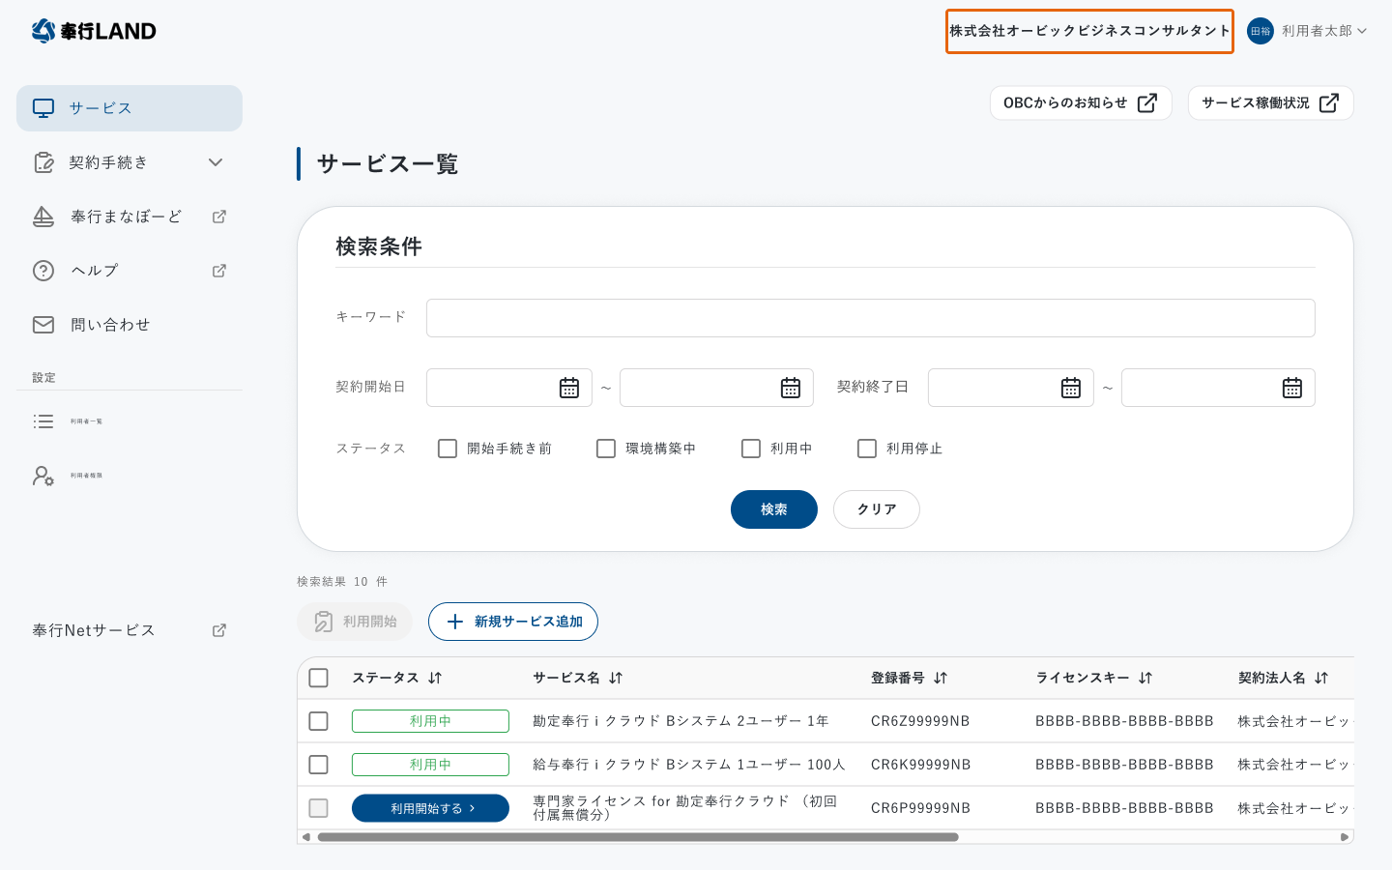Open the calendar picker for 契約開始日 start date

pos(570,387)
